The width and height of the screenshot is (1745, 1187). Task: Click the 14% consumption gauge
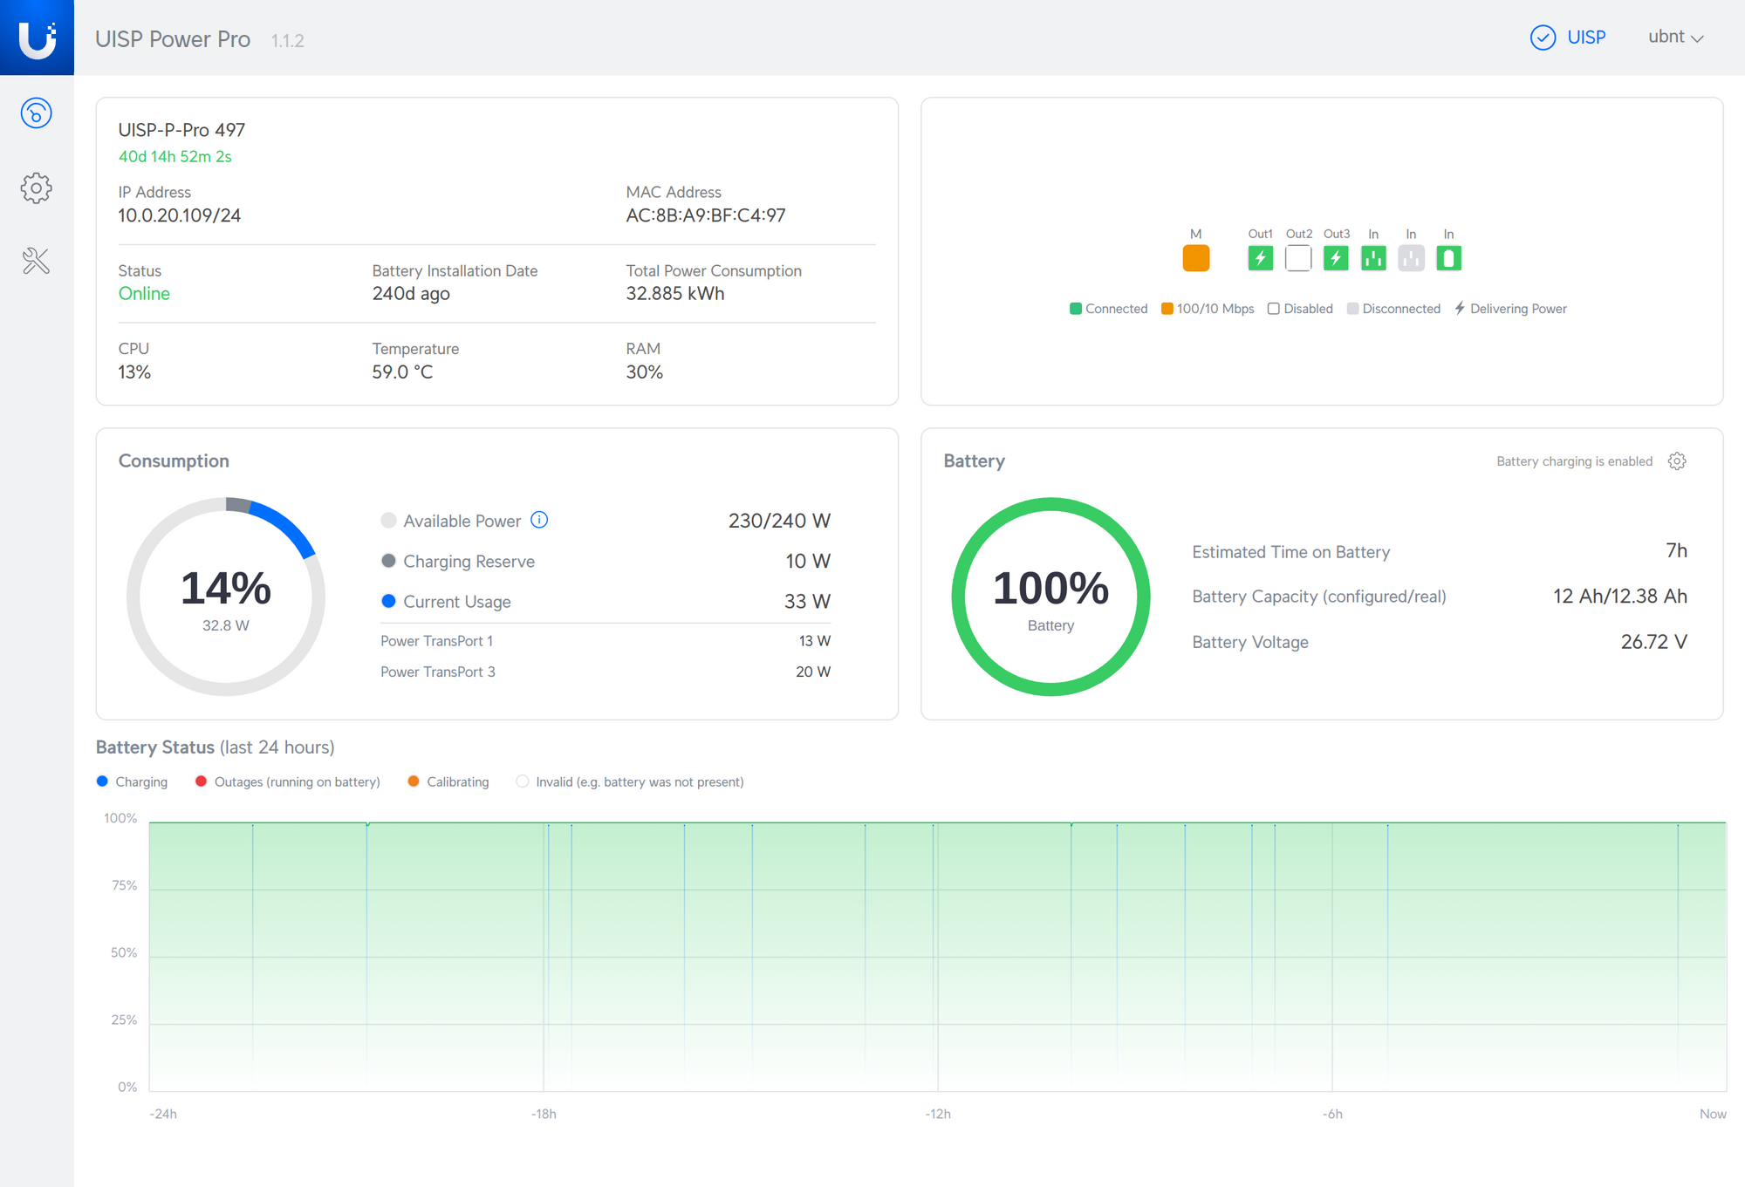[x=226, y=597]
